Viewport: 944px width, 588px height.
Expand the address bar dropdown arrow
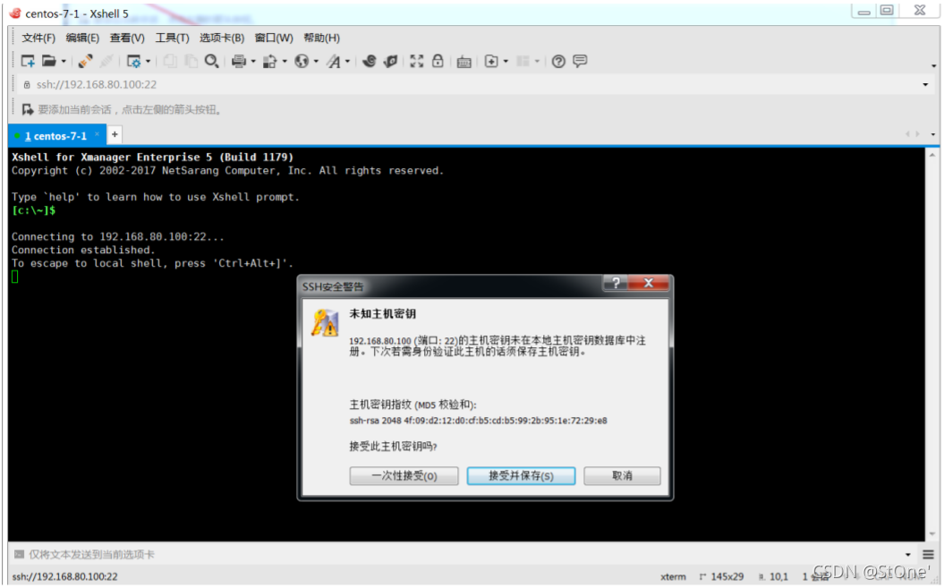point(925,85)
